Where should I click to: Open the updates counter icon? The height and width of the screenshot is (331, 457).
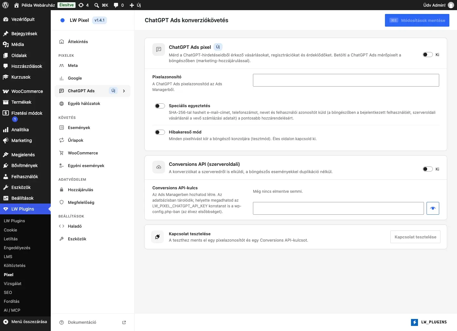81,5
